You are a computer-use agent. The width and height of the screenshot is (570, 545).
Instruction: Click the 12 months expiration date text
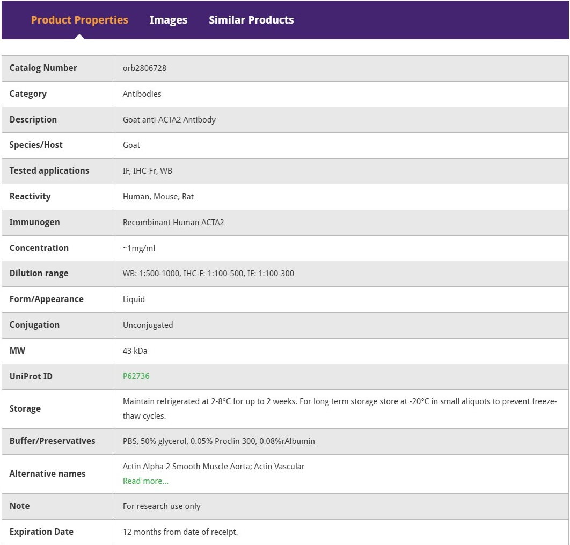click(x=180, y=532)
